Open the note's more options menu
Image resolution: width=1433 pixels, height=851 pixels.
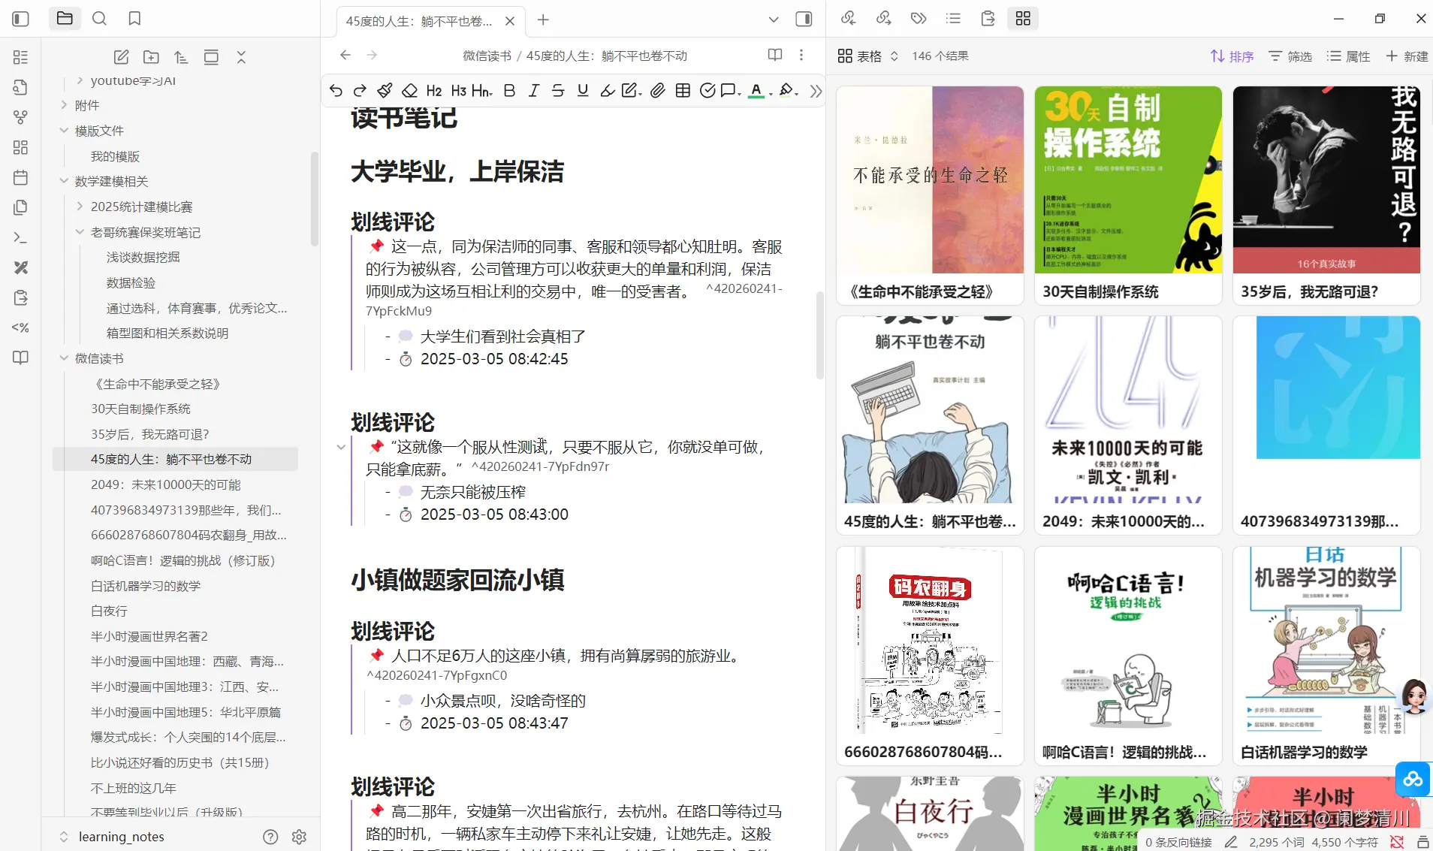[x=801, y=55]
